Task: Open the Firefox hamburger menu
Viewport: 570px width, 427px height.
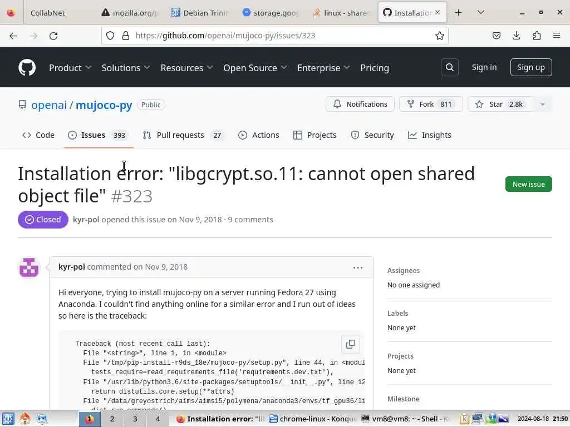Action: (557, 36)
